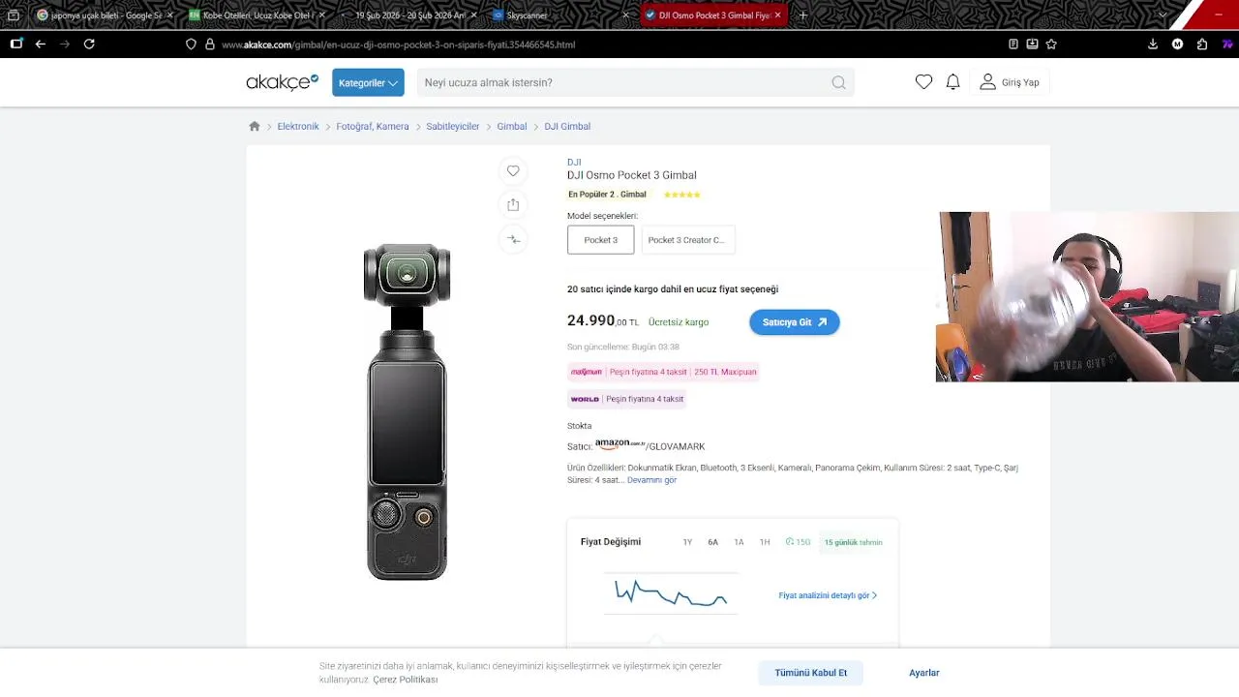Screen dimensions: 1239x697
Task: Open the notifications bell icon
Action: tap(952, 82)
